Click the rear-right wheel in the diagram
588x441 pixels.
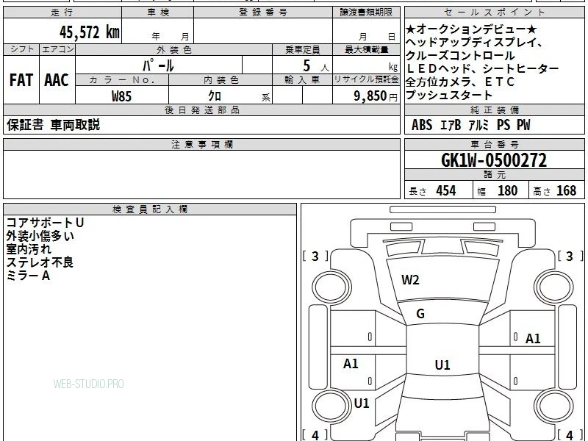[554, 406]
